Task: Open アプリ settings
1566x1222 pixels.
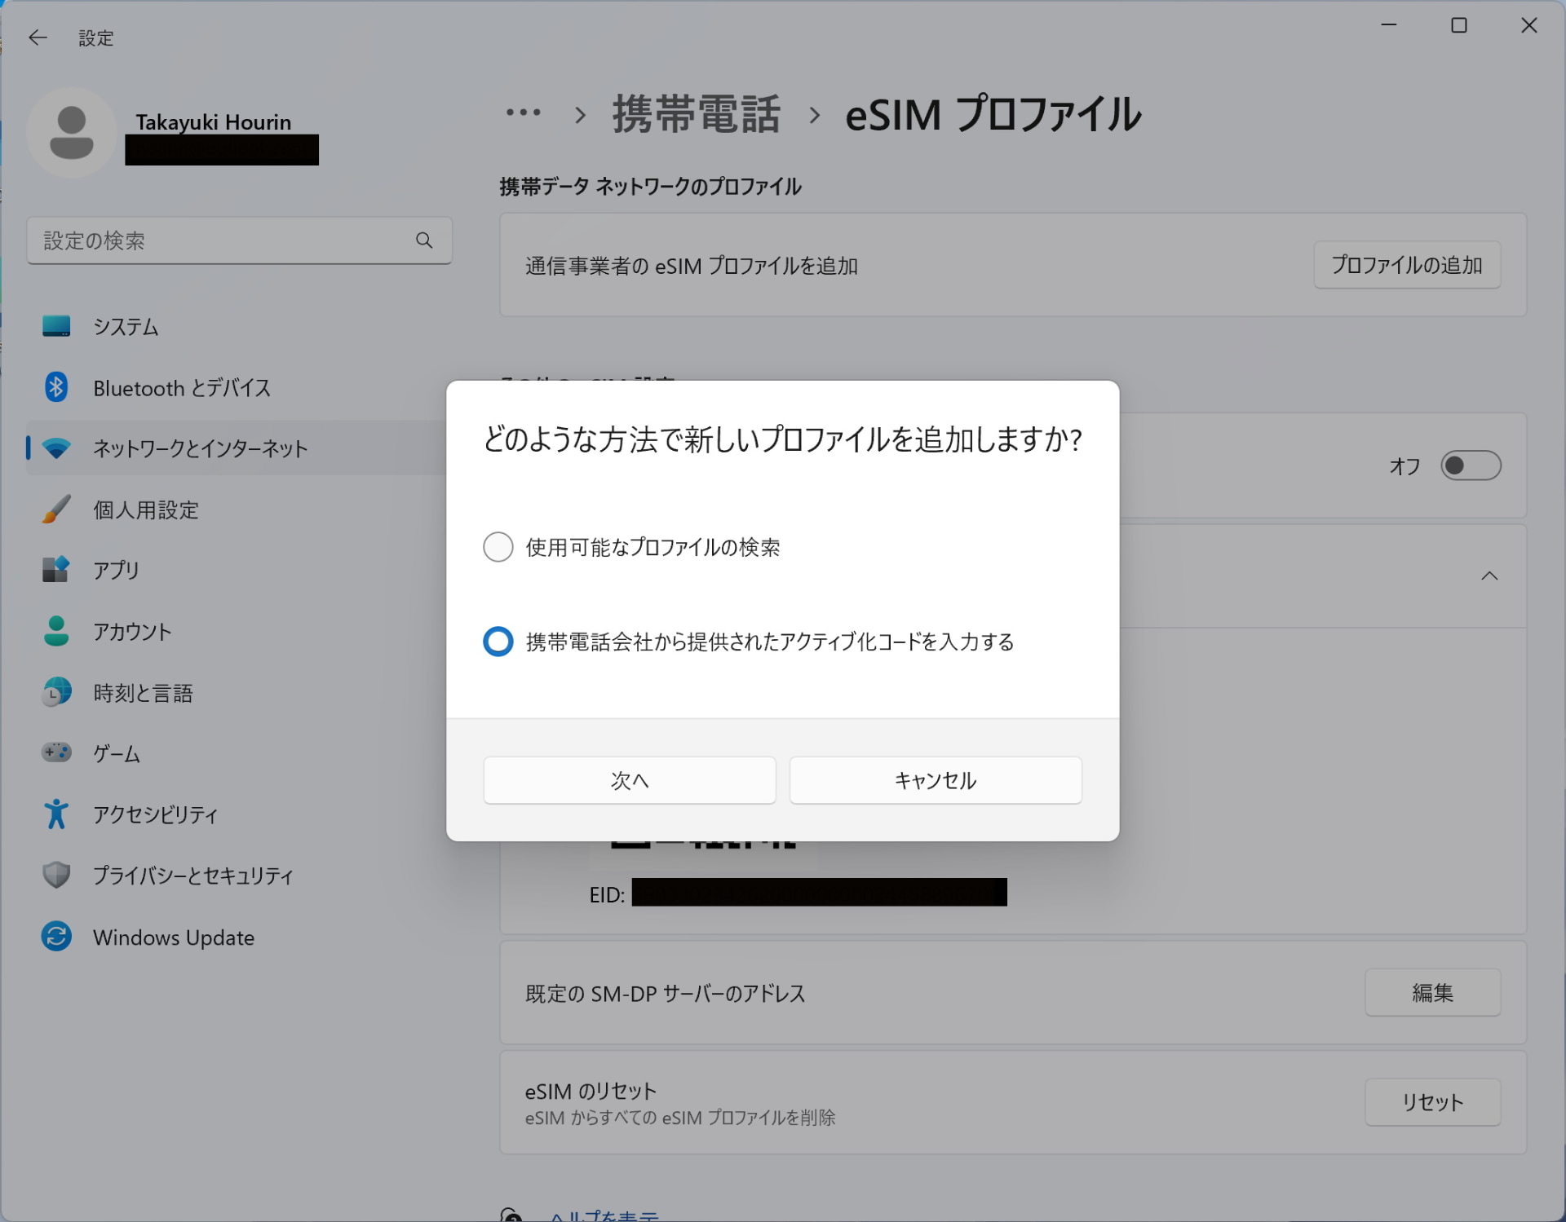Action: [115, 570]
